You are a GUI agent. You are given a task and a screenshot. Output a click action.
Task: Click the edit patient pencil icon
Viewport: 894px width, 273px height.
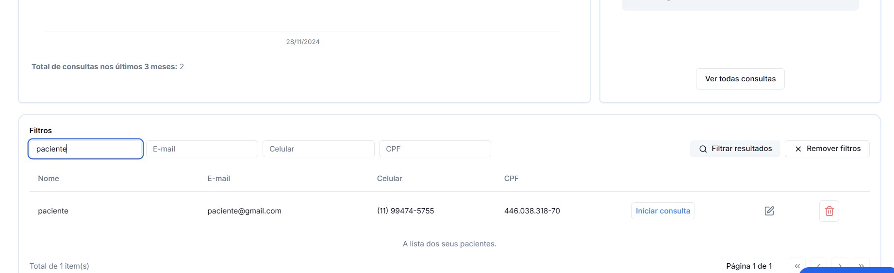tap(769, 211)
